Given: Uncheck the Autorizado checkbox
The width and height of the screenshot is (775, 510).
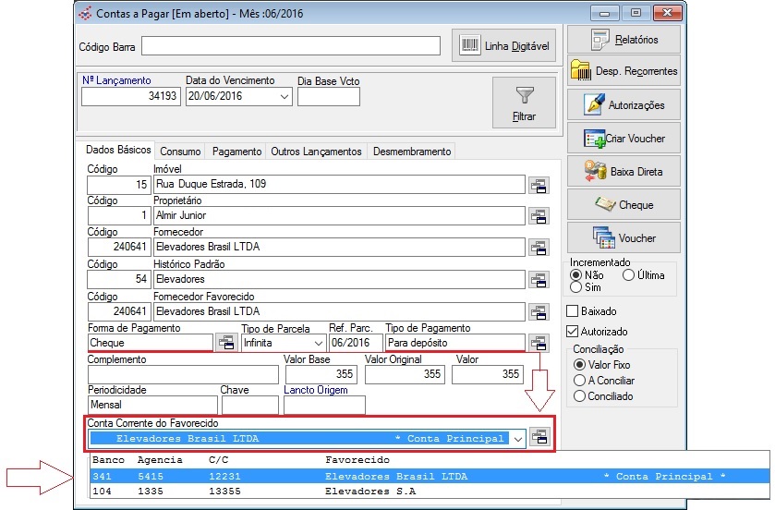Looking at the screenshot, I should 572,332.
